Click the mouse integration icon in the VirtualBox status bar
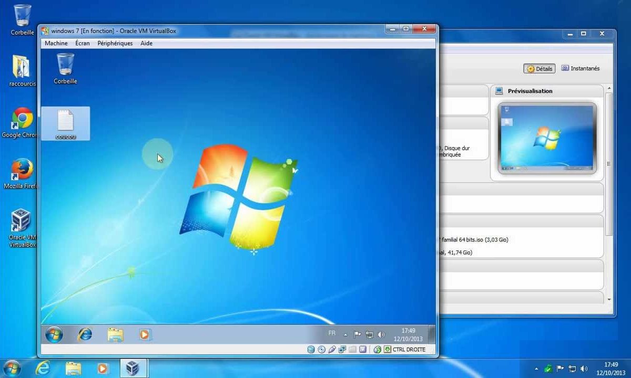631x378 pixels. [377, 349]
